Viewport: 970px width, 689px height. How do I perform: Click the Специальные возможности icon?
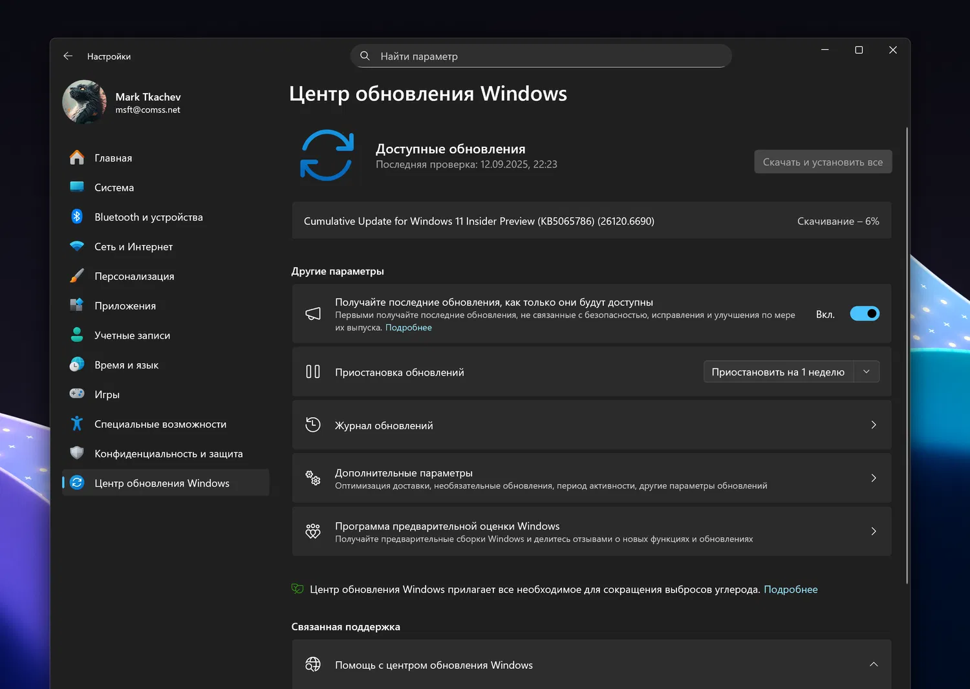pyautogui.click(x=77, y=423)
